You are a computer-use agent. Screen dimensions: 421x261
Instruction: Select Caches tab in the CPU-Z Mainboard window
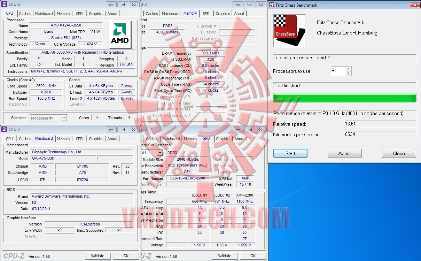pyautogui.click(x=25, y=139)
